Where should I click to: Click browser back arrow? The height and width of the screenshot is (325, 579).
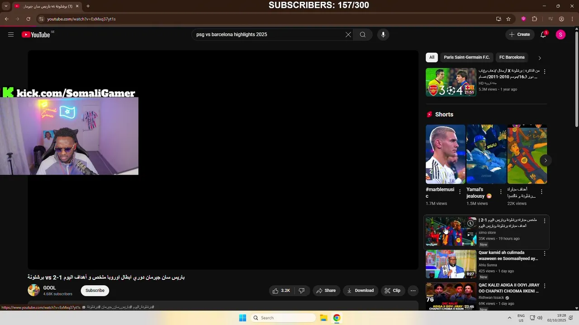pos(7,19)
